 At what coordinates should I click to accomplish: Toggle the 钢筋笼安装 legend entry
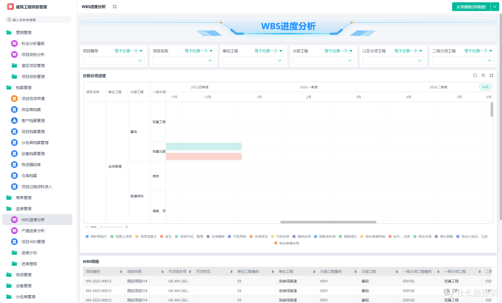324,237
